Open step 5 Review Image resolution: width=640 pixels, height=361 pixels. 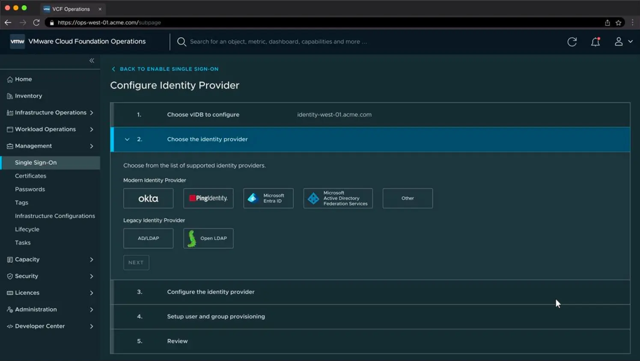click(x=370, y=341)
